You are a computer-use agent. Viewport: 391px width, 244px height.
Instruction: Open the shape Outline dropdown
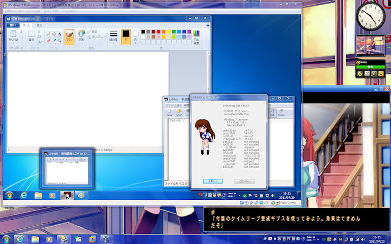click(93, 32)
